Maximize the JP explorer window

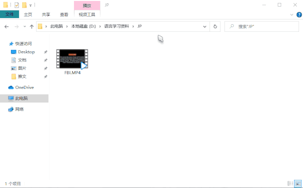point(279,5)
